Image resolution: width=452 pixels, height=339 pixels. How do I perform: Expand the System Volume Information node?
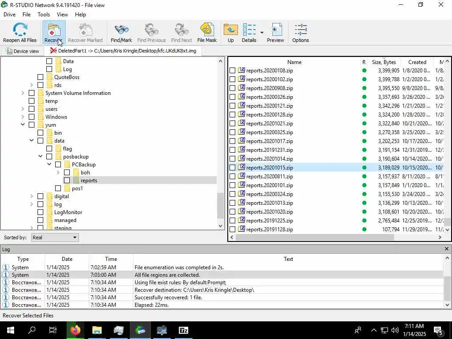[23, 93]
